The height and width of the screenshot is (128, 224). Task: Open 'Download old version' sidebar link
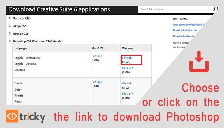click(x=184, y=36)
